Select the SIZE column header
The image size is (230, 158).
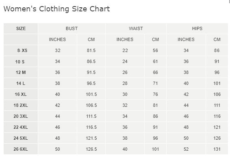21,28
